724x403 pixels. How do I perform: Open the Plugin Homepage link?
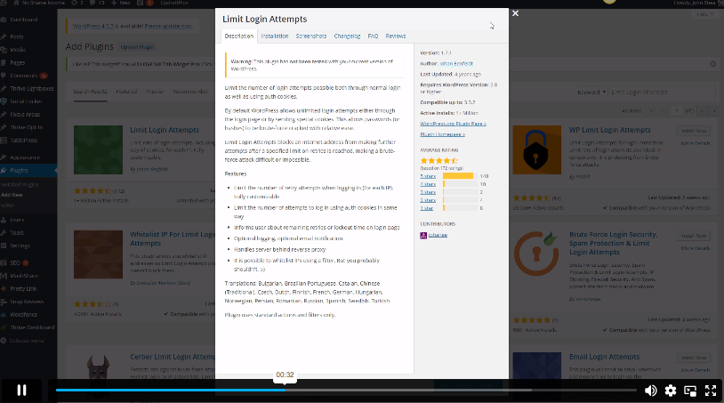(442, 134)
